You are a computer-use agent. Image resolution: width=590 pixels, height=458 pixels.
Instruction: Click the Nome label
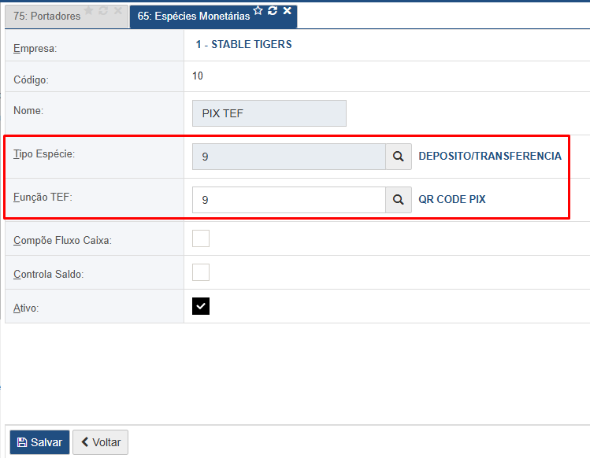click(28, 110)
